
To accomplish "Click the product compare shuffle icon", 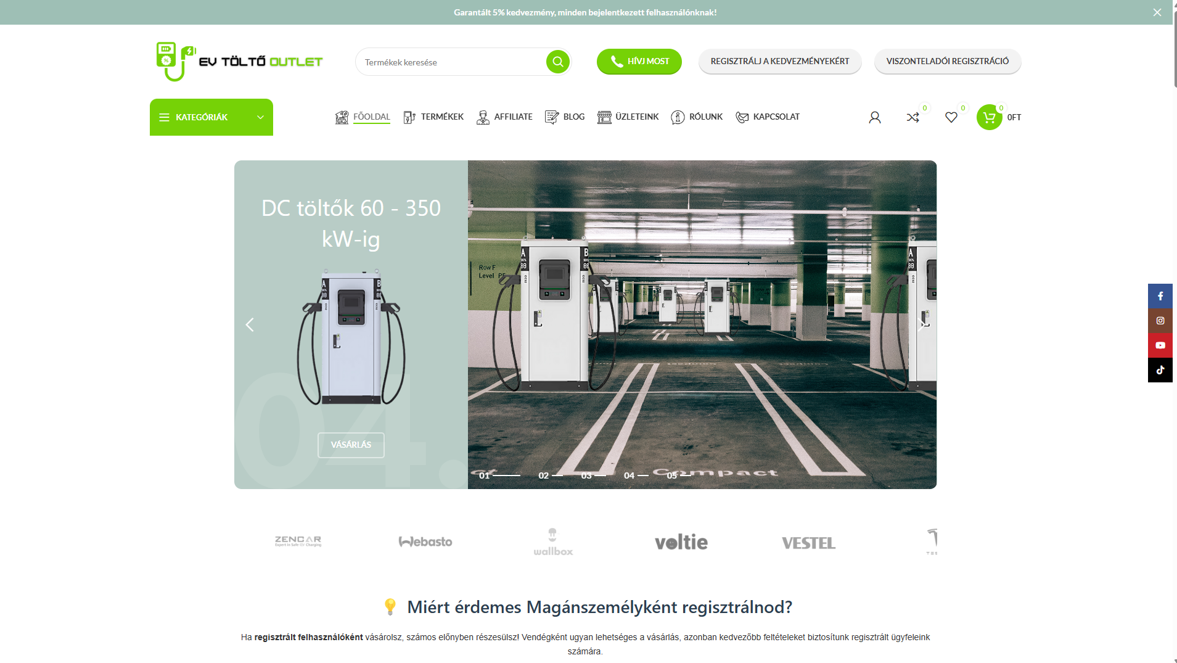I will tap(913, 117).
